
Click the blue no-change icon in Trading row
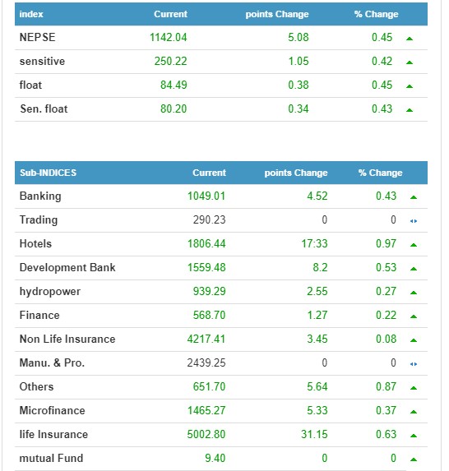pyautogui.click(x=414, y=221)
